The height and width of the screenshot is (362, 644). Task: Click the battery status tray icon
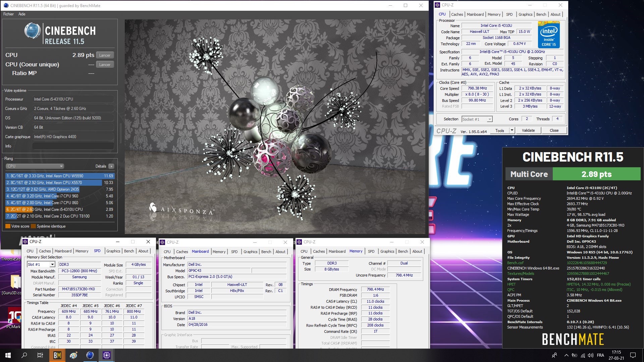click(x=575, y=355)
